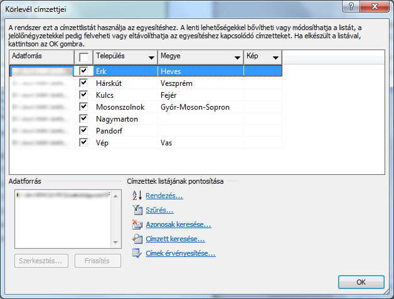Click the sort A-Z icon beside Rendezés
This screenshot has height=299, width=394.
(x=137, y=196)
